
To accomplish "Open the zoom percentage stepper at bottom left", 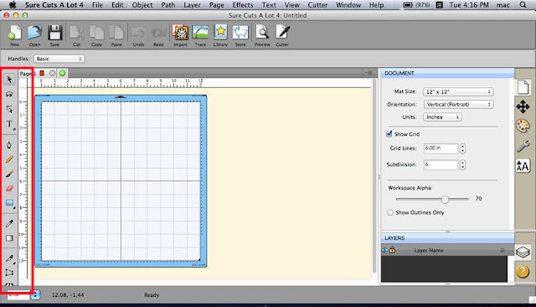I will click(35, 294).
